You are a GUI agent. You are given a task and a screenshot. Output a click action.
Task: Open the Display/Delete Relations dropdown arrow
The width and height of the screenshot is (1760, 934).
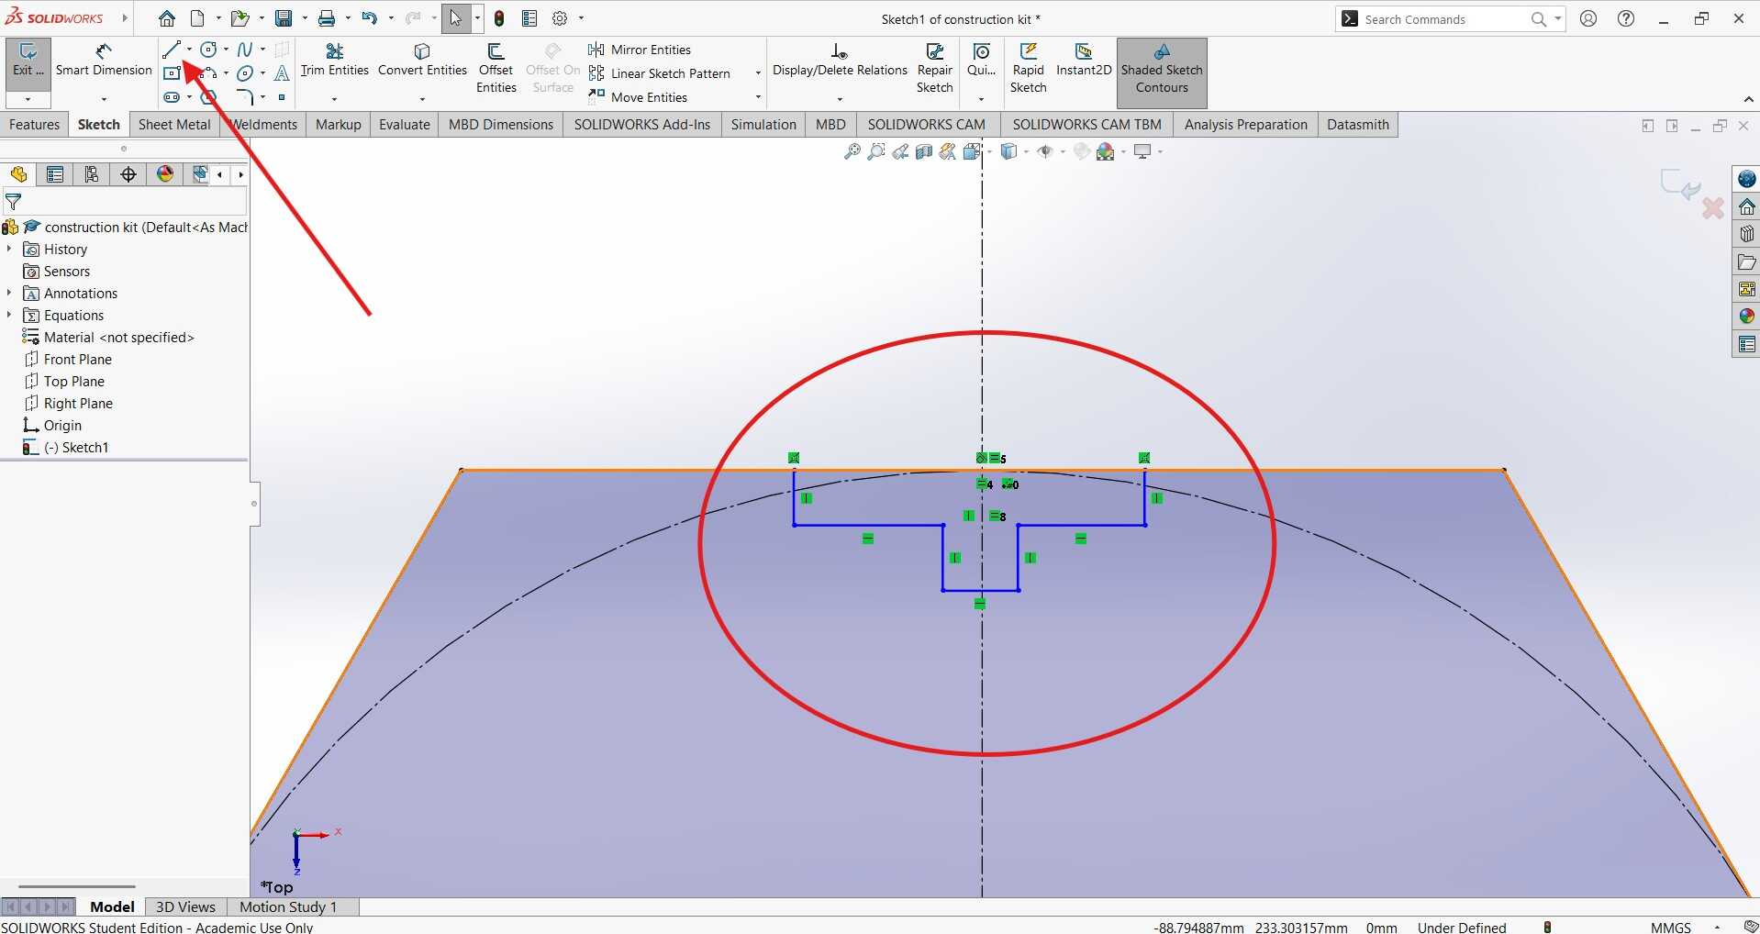[x=840, y=98]
